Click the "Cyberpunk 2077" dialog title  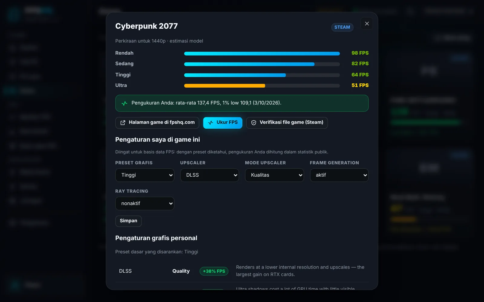(x=146, y=26)
